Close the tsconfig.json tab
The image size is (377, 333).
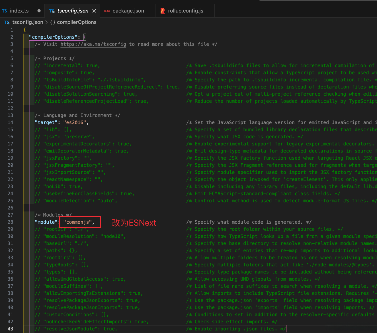click(94, 11)
